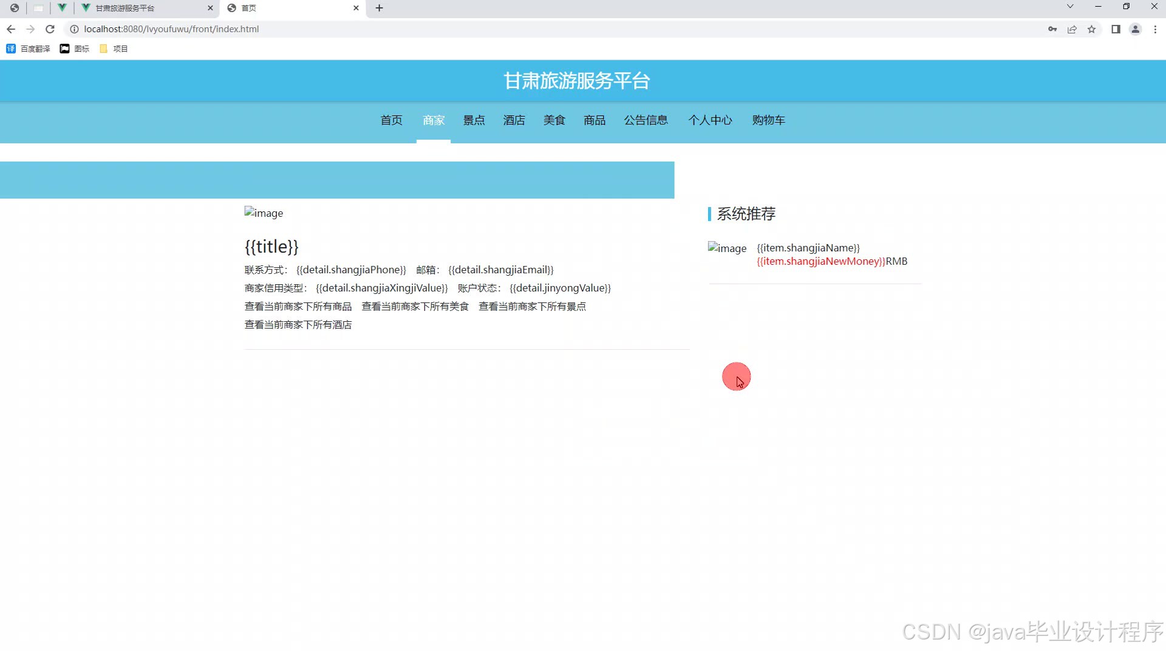1166x651 pixels.
Task: Open 景点 navigation item
Action: (474, 120)
